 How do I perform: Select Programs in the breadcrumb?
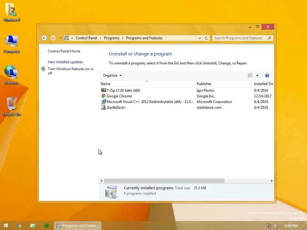tap(112, 38)
